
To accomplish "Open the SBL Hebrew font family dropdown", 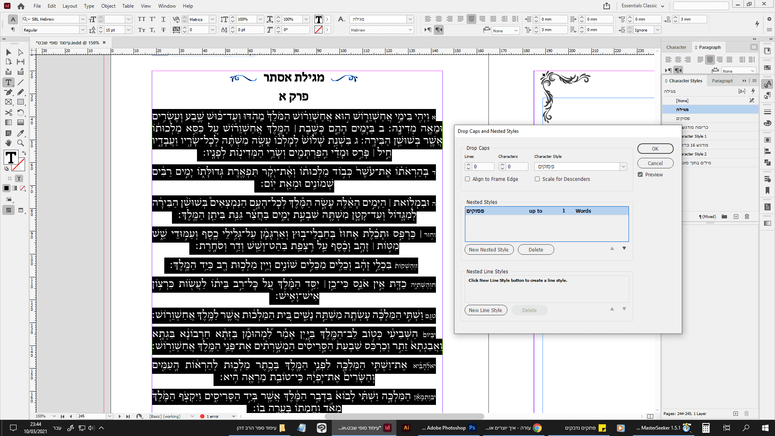I will tap(82, 19).
